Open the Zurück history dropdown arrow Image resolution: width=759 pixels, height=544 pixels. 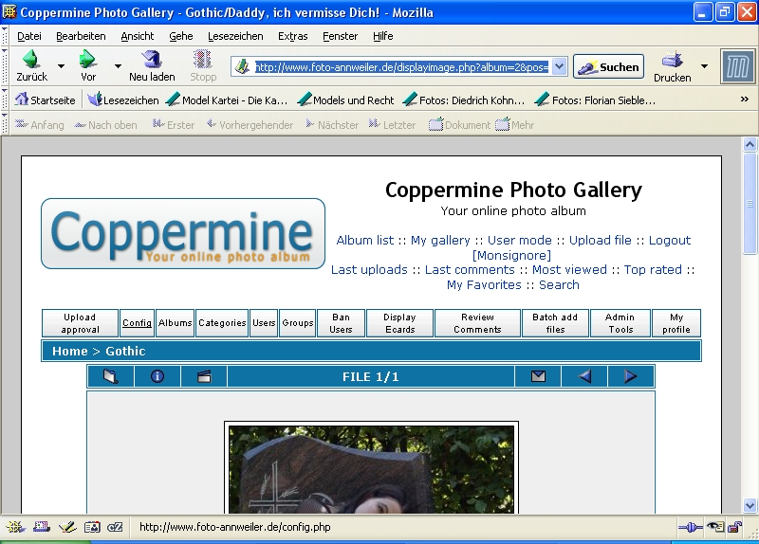pos(62,66)
